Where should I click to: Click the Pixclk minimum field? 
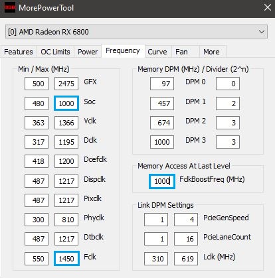(x=37, y=200)
